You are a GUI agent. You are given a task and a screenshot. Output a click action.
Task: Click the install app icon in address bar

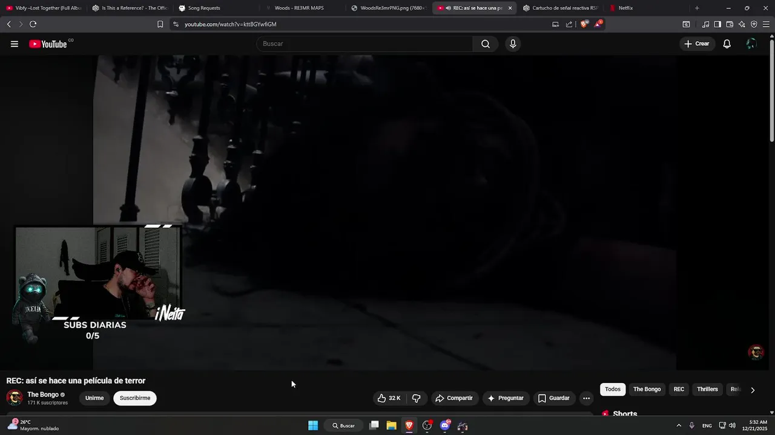coord(555,24)
